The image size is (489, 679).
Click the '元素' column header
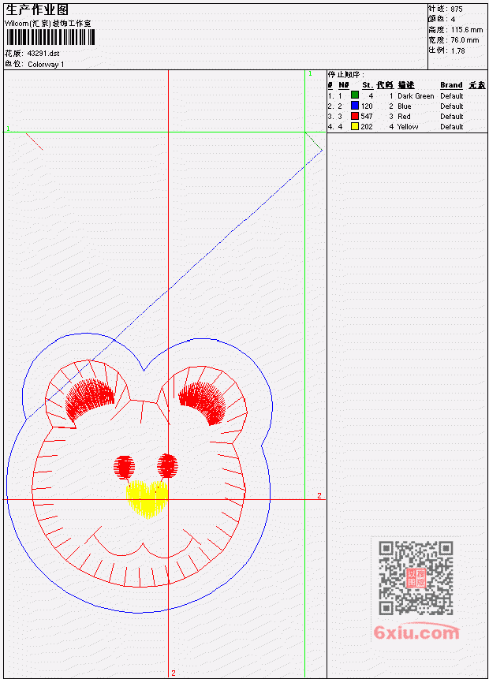click(477, 85)
